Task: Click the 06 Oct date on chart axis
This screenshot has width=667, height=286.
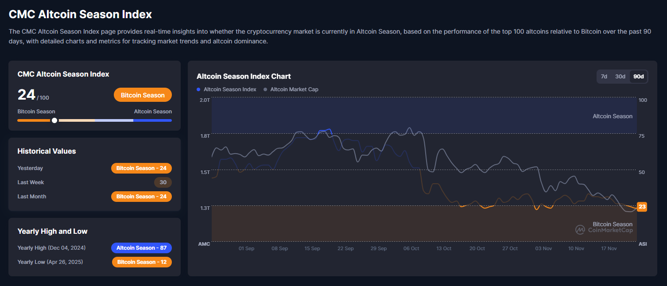Action: point(411,249)
